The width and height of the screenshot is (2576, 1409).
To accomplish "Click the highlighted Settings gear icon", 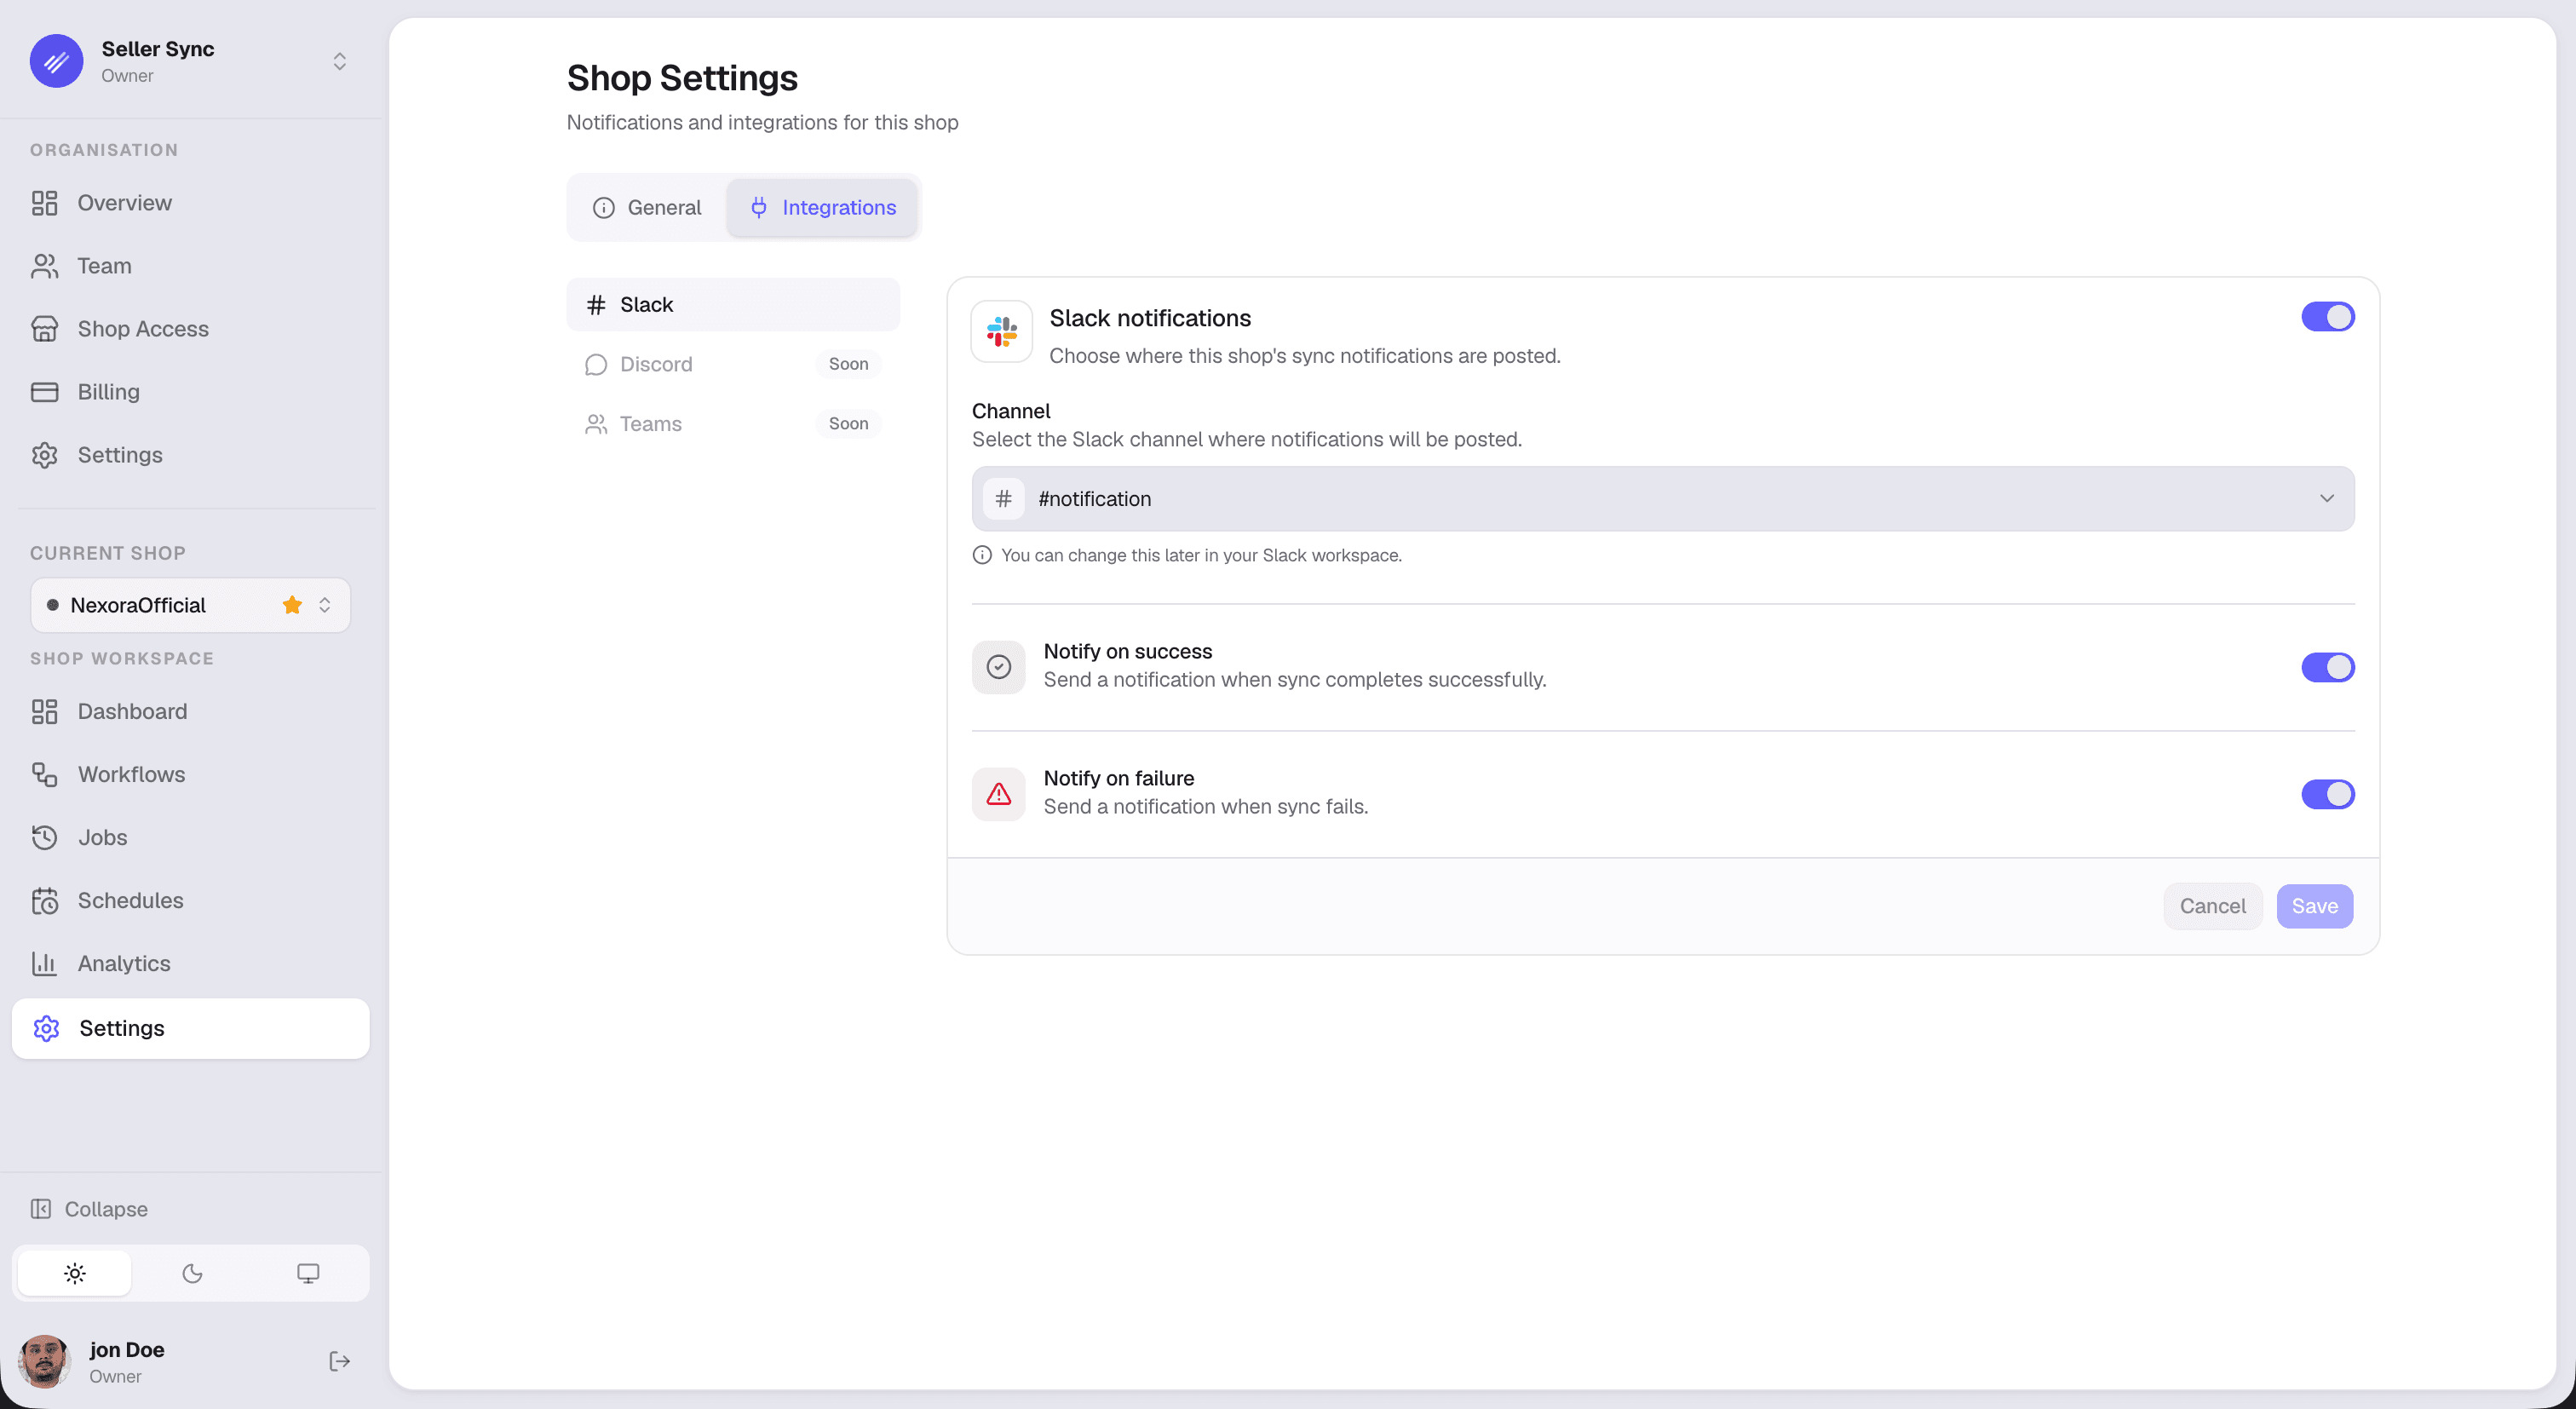I will pos(47,1029).
